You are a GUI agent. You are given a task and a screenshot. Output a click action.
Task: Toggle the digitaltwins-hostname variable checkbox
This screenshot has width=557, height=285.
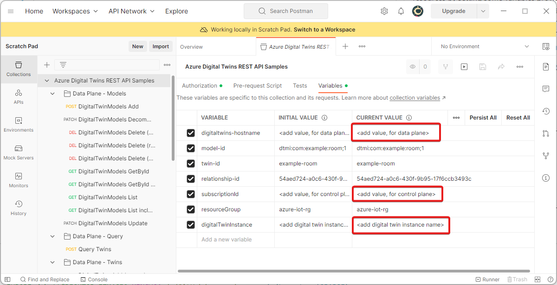tap(190, 133)
